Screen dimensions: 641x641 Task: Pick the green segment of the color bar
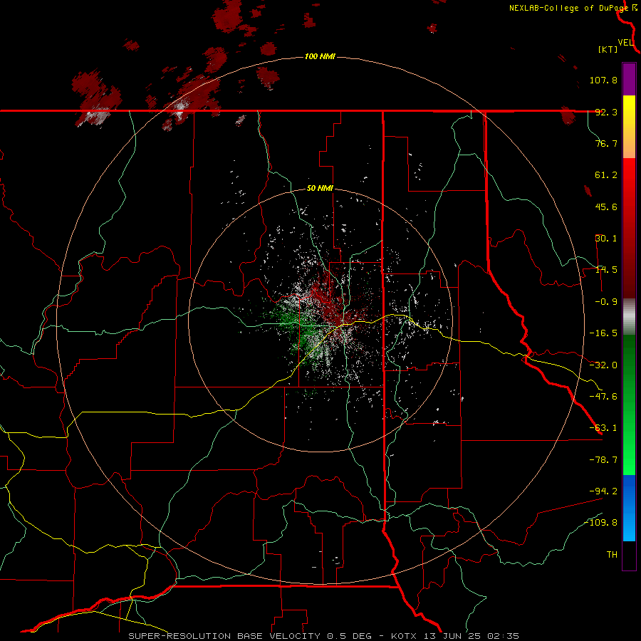629,405
